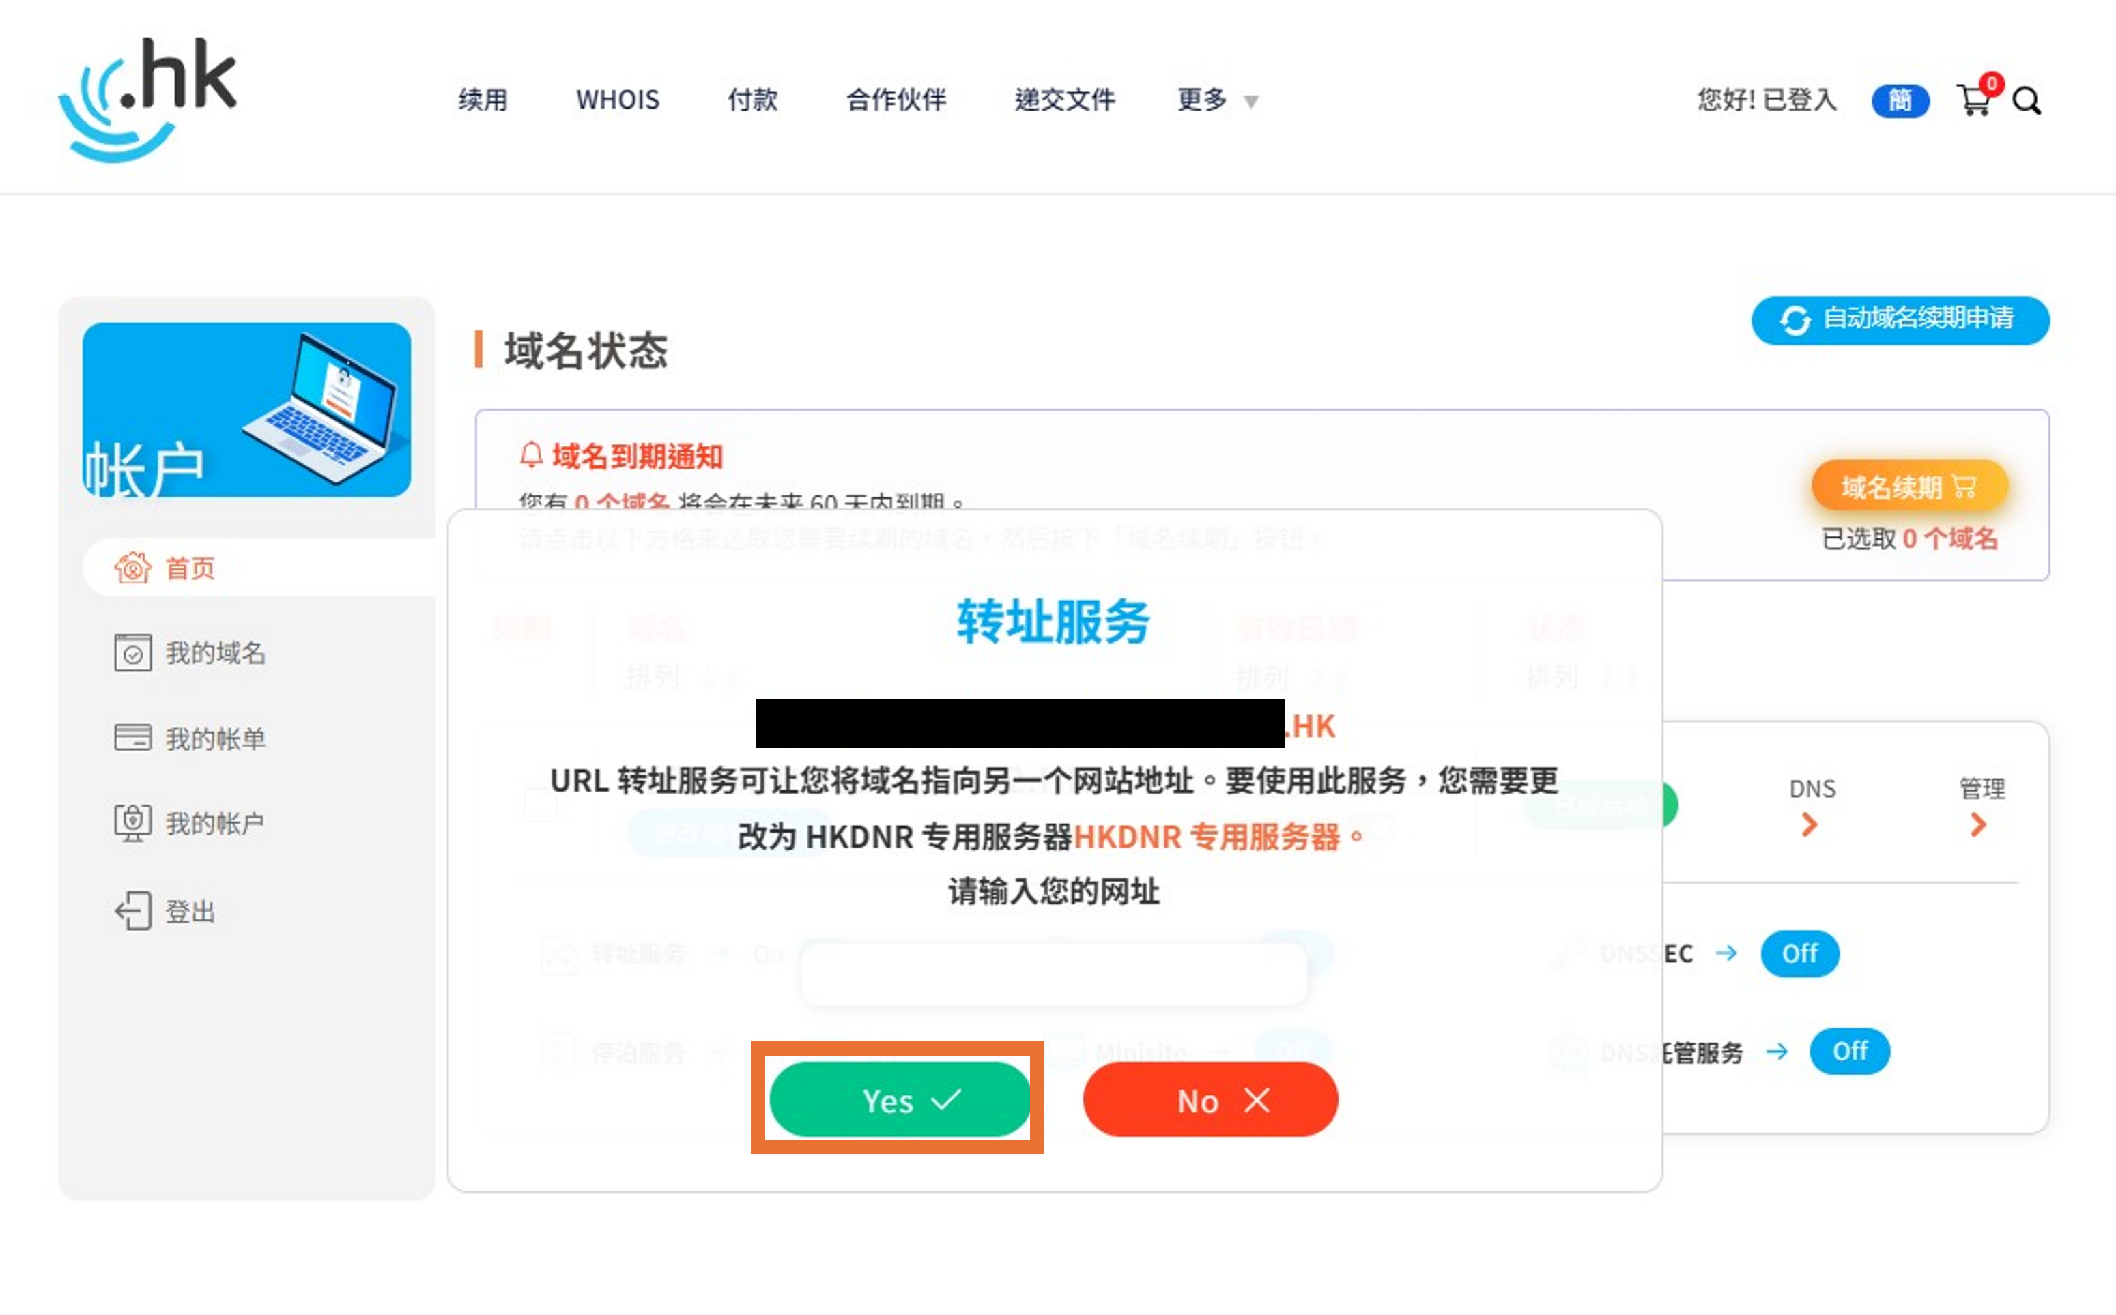Go to 首页 home in sidebar
The height and width of the screenshot is (1315, 2116).
(190, 568)
